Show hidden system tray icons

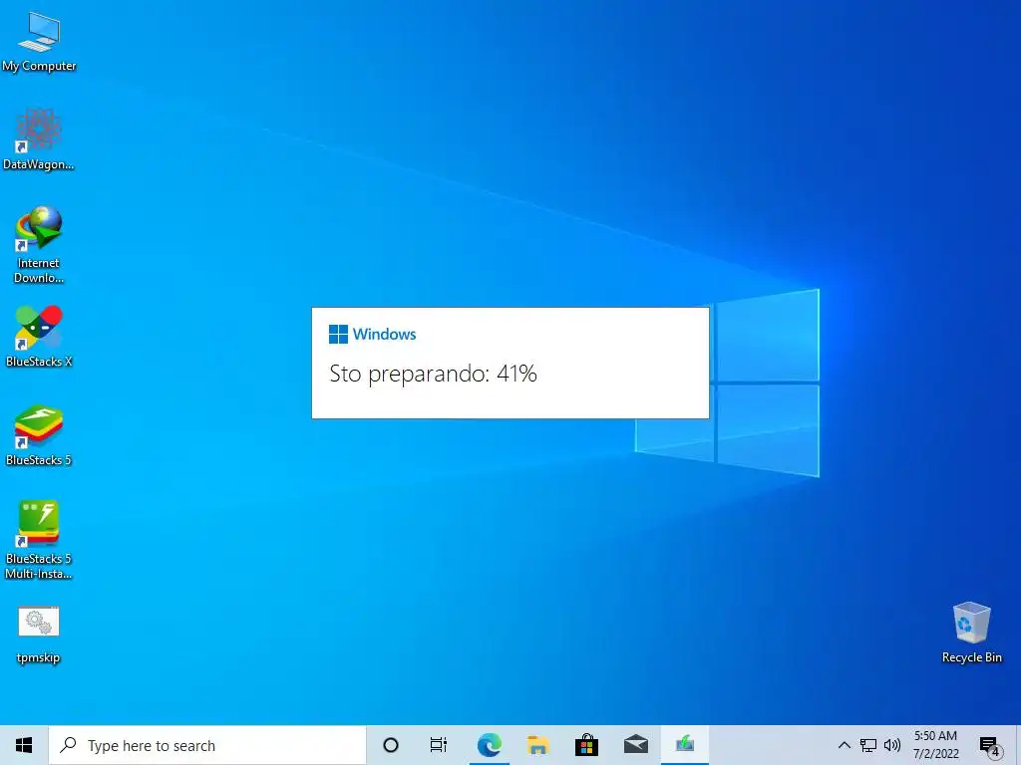(x=844, y=745)
